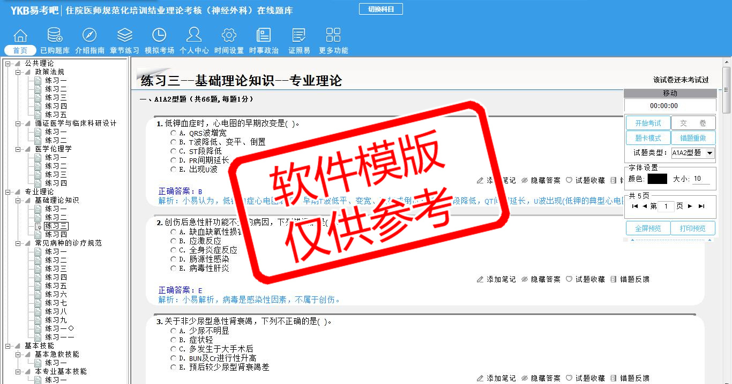Image resolution: width=732 pixels, height=384 pixels.
Task: Choose option E 病毒性肝炎 in question 2
Action: 173,268
